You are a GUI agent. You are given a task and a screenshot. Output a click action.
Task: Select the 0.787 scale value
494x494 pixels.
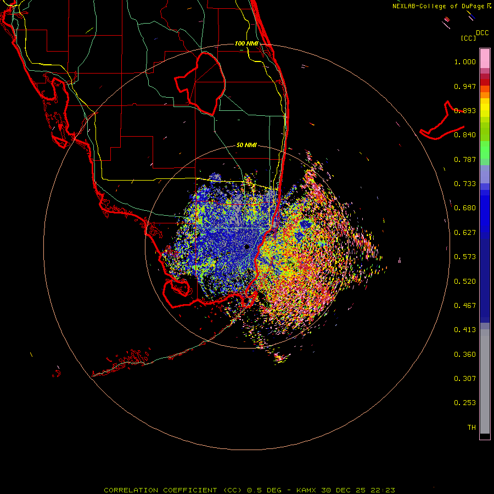465,159
